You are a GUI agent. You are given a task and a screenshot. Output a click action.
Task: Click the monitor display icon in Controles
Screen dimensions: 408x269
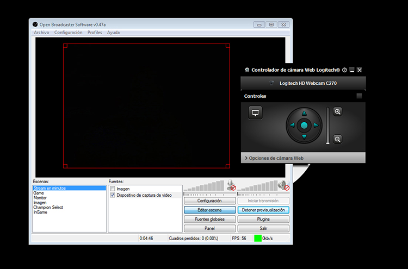pyautogui.click(x=256, y=112)
